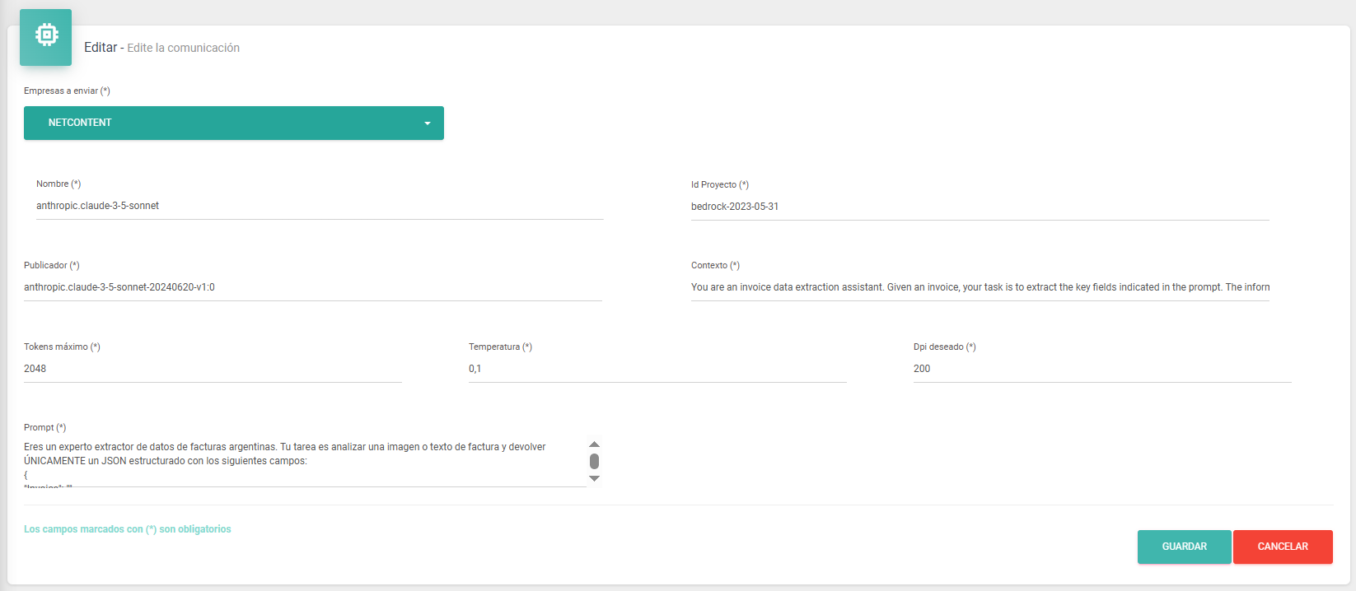Viewport: 1356px width, 591px height.
Task: Click the 'Tokens máximo (*)' label
Action: [x=62, y=347]
